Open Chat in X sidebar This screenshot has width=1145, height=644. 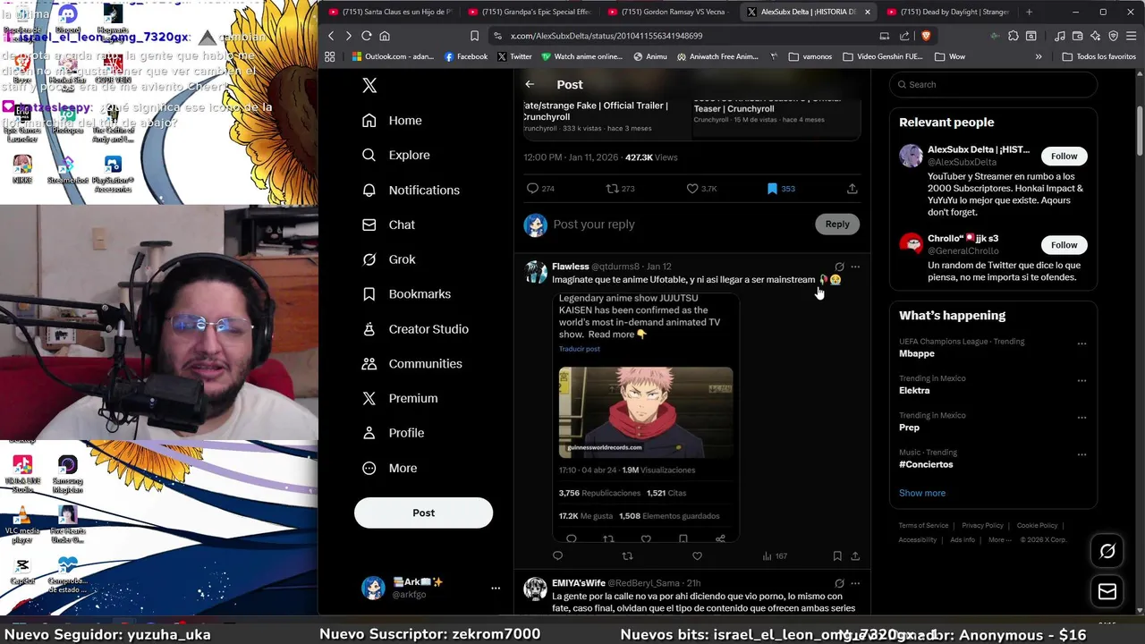388,225
